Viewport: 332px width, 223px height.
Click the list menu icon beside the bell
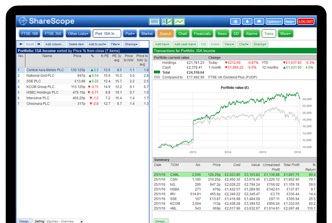235,22
